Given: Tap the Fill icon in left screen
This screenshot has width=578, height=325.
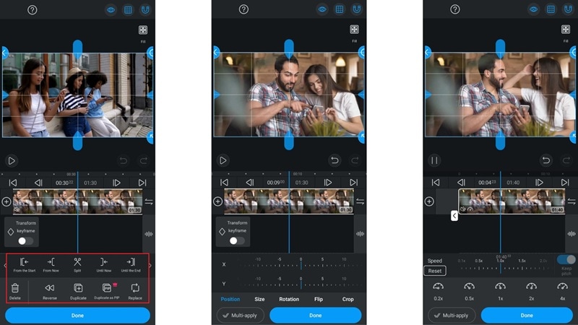Looking at the screenshot, I should [143, 30].
